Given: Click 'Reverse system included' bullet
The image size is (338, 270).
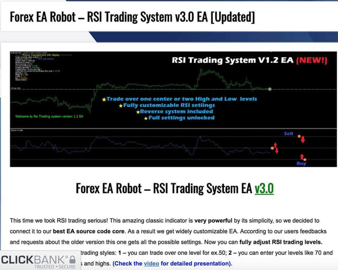Looking at the screenshot, I should pyautogui.click(x=177, y=111).
